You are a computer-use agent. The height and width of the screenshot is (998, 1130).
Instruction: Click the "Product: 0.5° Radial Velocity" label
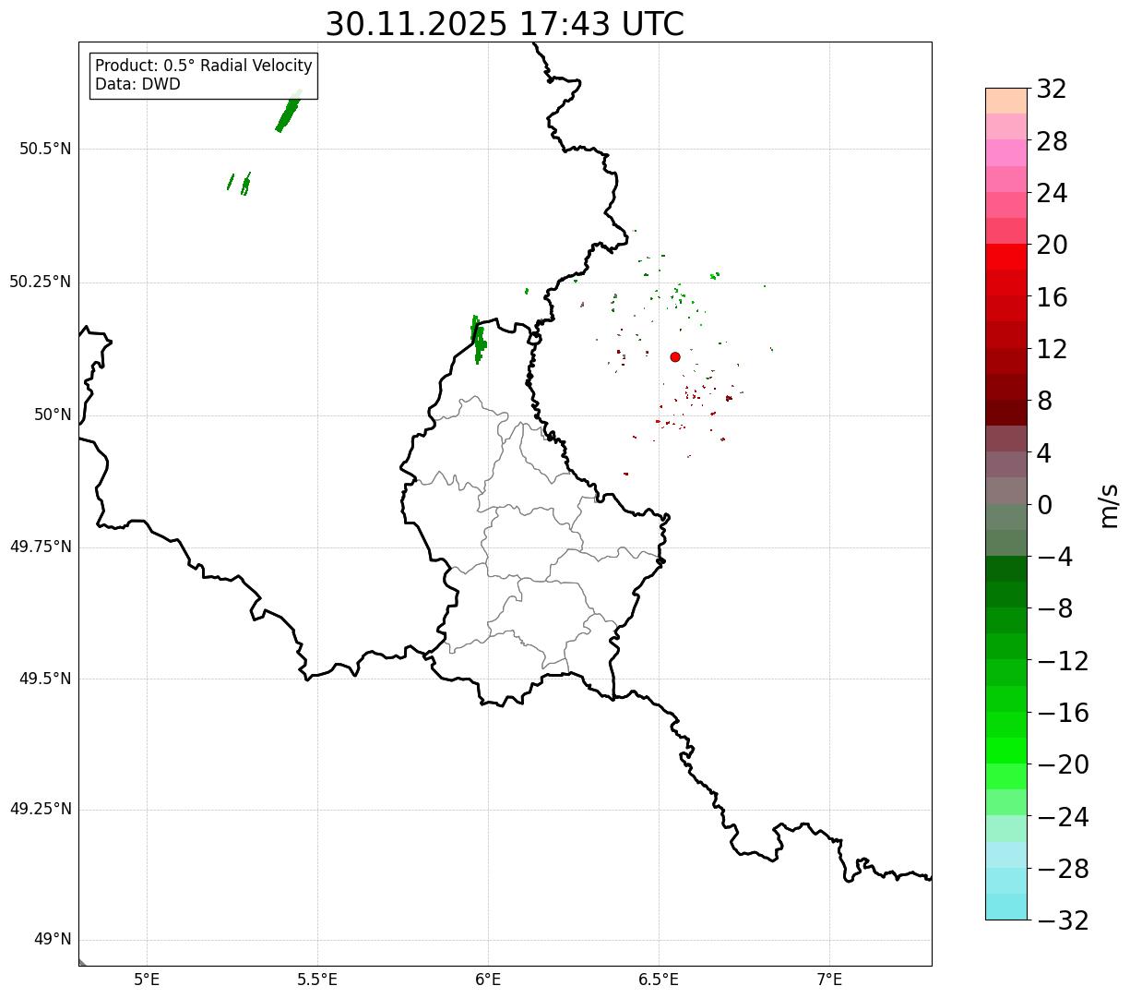tap(204, 66)
